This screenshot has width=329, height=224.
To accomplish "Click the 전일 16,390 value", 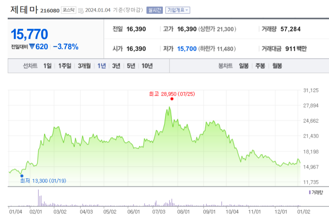I will pos(136,29).
